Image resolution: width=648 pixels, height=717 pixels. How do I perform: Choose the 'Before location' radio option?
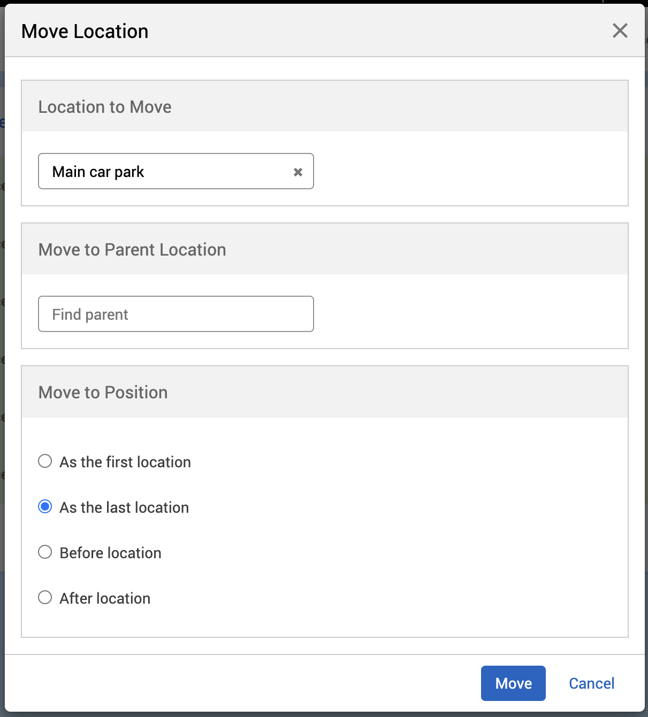(45, 552)
